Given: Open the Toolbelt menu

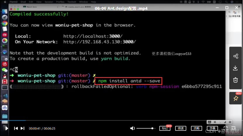Looking at the screenshot, I should point(72,2).
